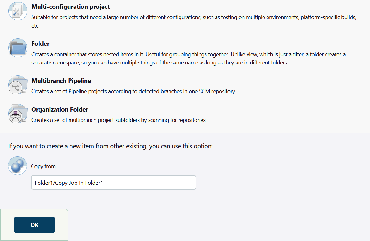Choose the Organization Folder title
Image resolution: width=370 pixels, height=241 pixels.
[60, 109]
